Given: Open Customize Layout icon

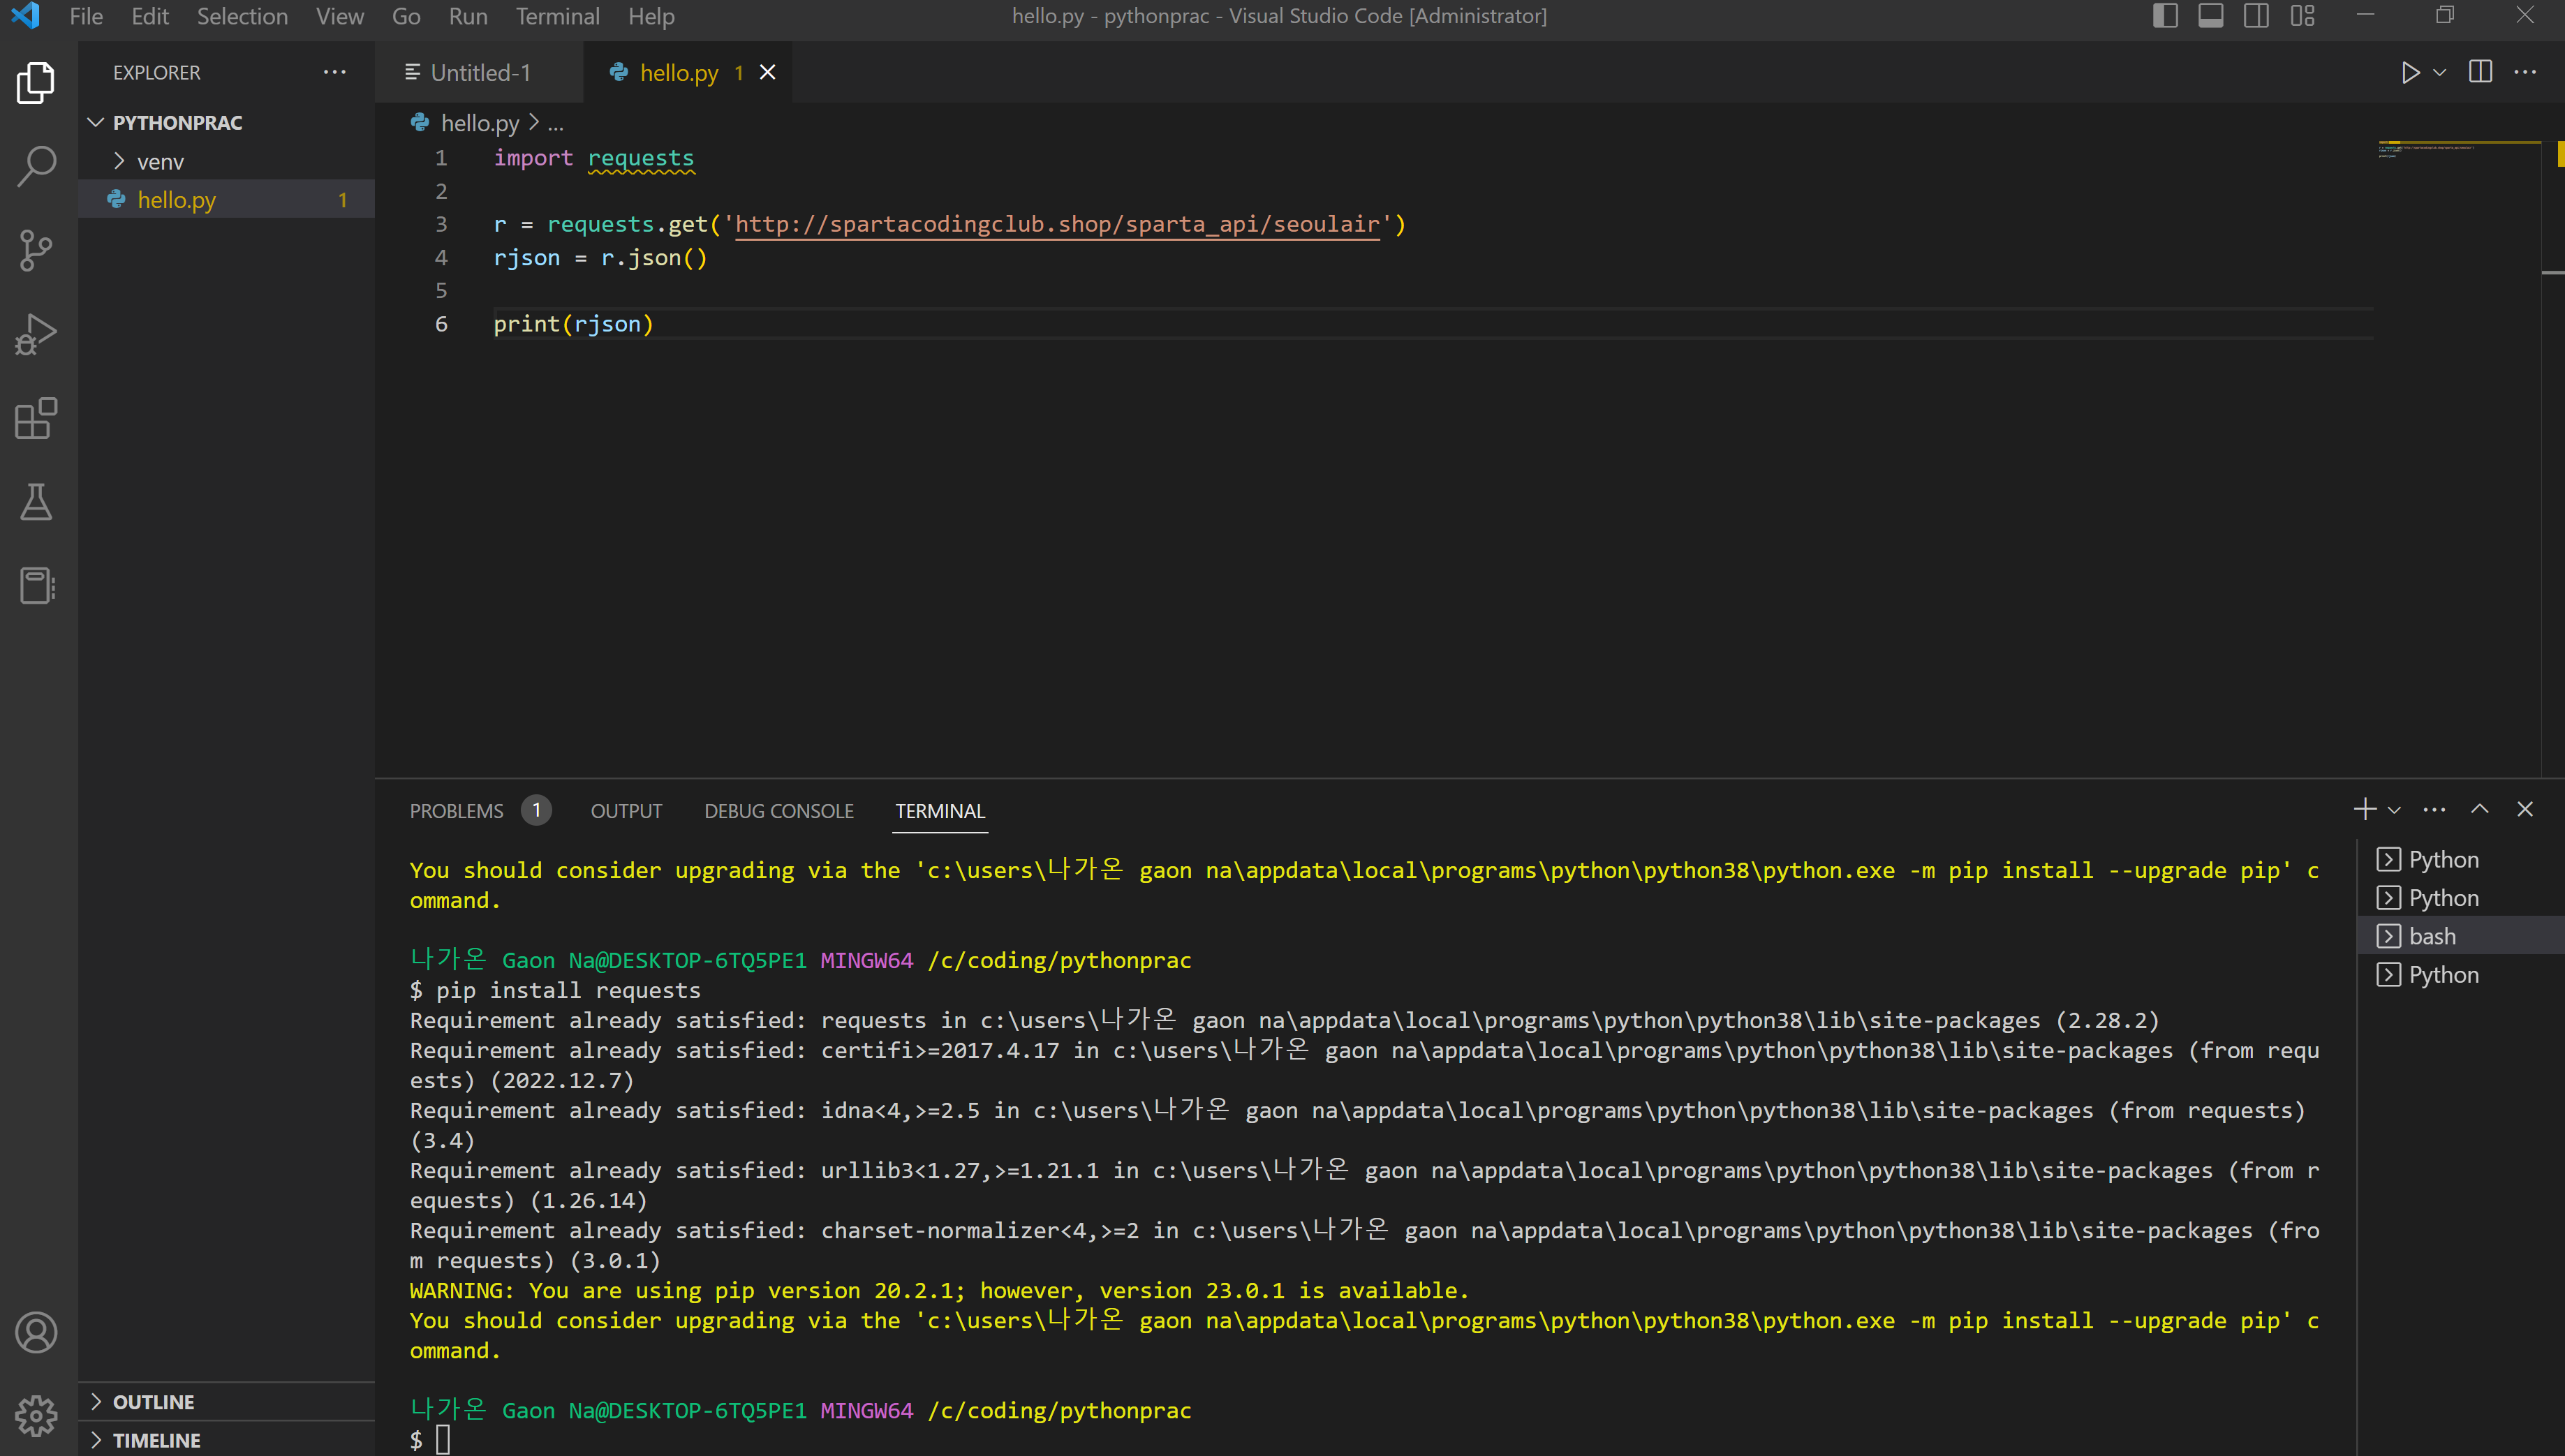Looking at the screenshot, I should pyautogui.click(x=2303, y=16).
